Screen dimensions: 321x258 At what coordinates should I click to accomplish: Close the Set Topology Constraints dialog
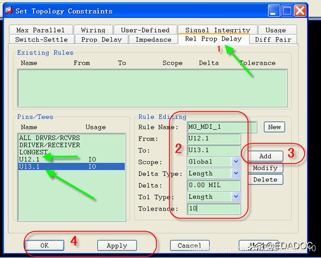pyautogui.click(x=300, y=11)
